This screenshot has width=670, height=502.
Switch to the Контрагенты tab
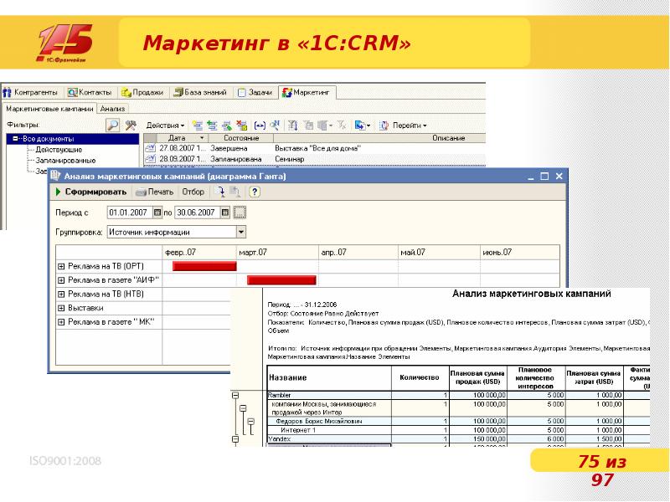pos(32,92)
